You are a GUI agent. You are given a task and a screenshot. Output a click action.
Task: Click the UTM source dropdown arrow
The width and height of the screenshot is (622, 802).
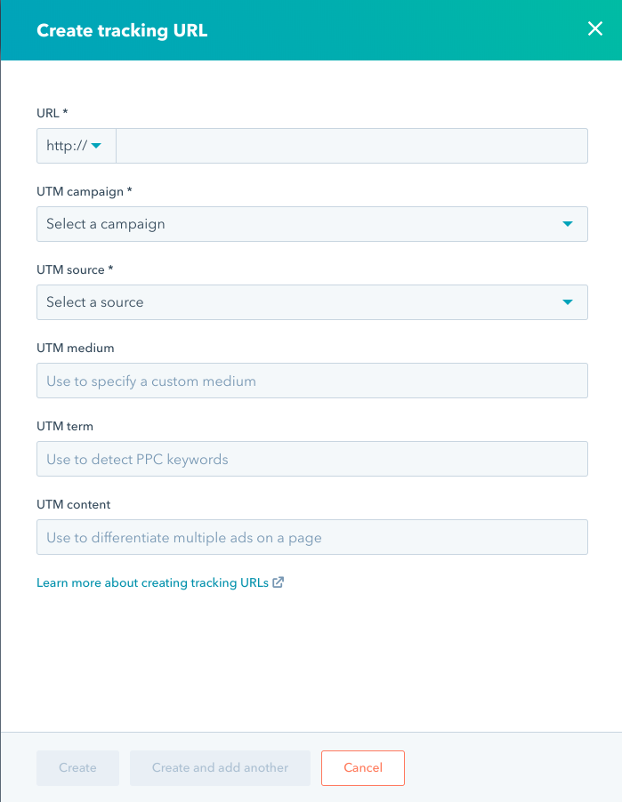pos(567,302)
